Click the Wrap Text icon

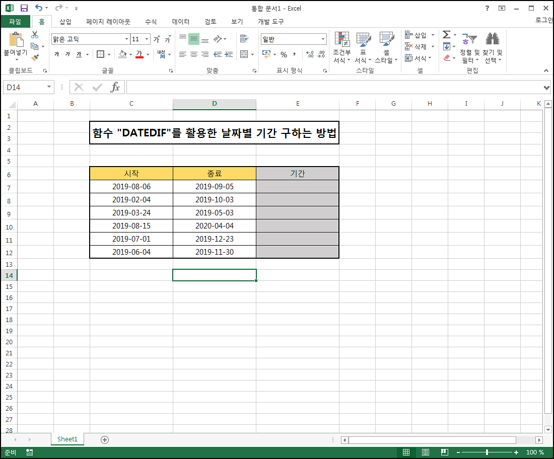click(244, 38)
